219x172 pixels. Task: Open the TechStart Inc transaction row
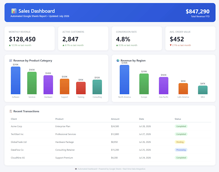coord(110,134)
